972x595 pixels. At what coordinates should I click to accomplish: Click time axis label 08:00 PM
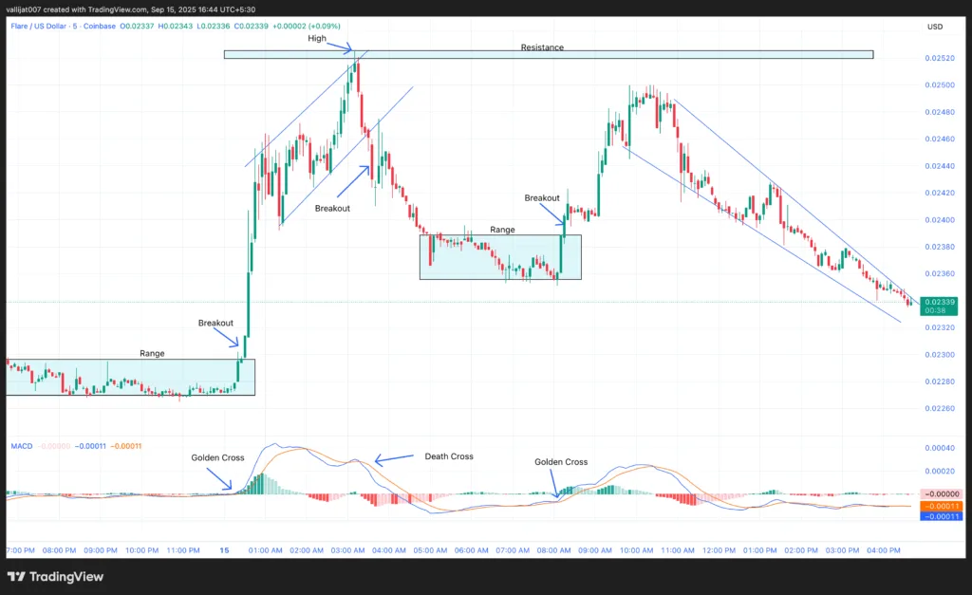(59, 550)
